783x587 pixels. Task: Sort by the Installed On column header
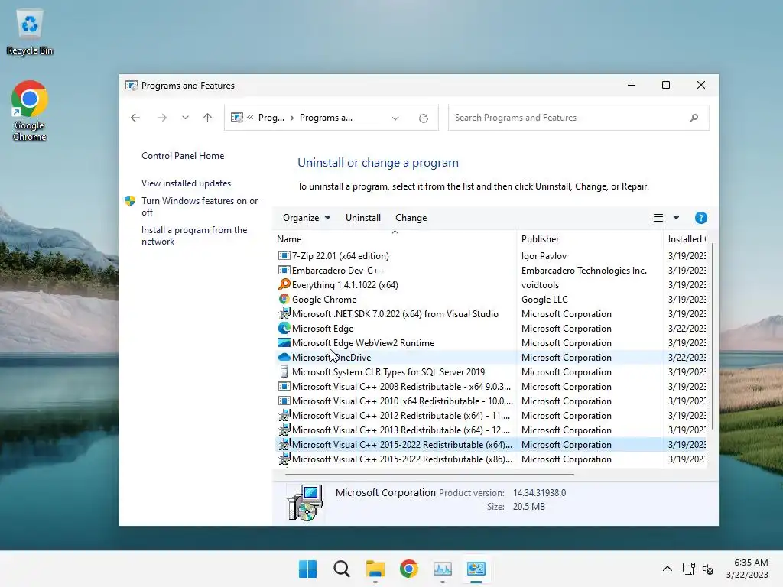pyautogui.click(x=686, y=239)
